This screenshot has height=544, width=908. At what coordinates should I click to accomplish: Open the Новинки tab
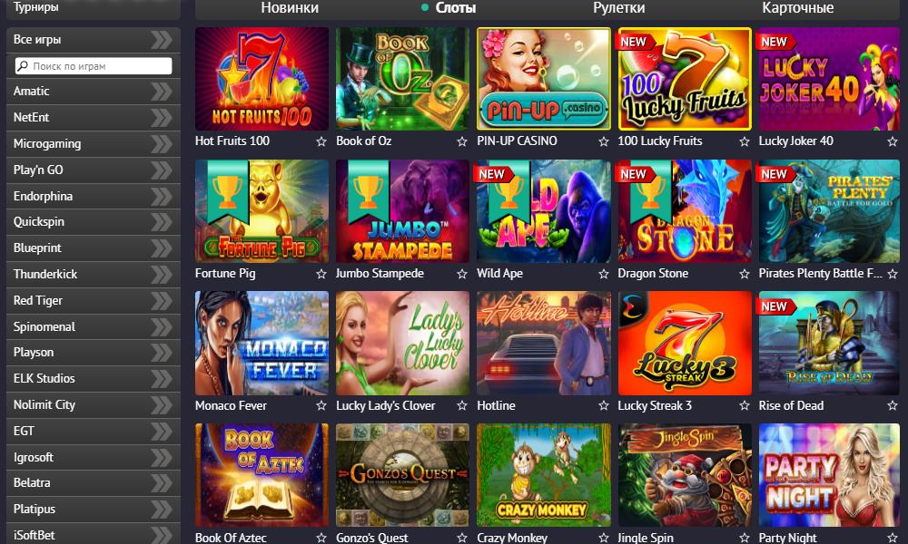(x=290, y=7)
